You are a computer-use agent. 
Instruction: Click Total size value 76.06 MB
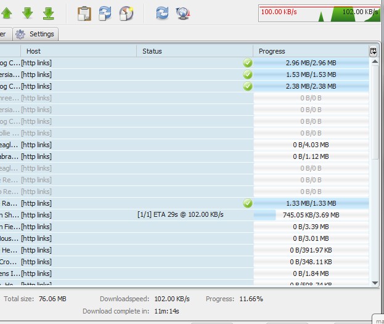point(52,299)
